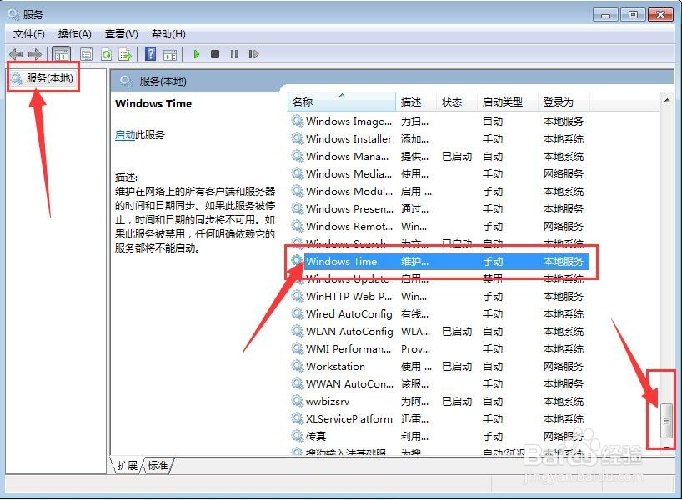Select the Windows Remot... service row
This screenshot has height=500, width=682.
439,226
